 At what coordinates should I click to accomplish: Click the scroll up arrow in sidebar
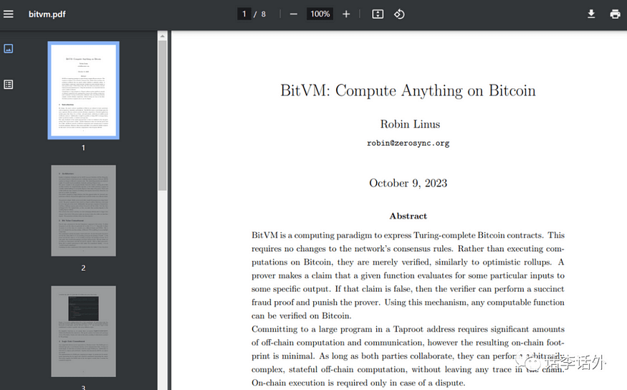click(x=163, y=36)
